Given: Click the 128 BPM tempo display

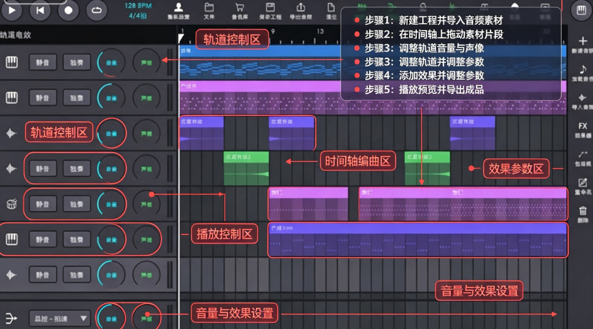Looking at the screenshot, I should (x=138, y=6).
